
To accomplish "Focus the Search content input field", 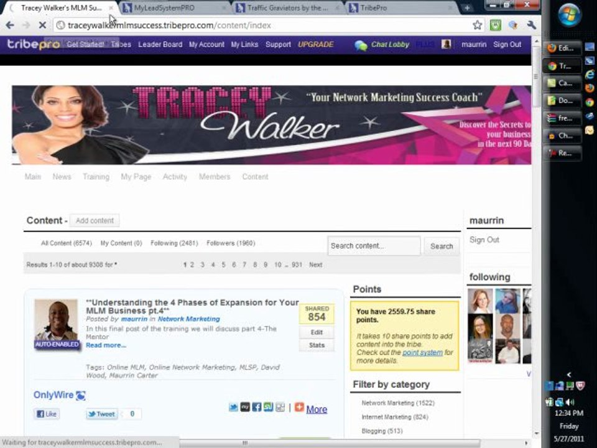I will point(374,246).
